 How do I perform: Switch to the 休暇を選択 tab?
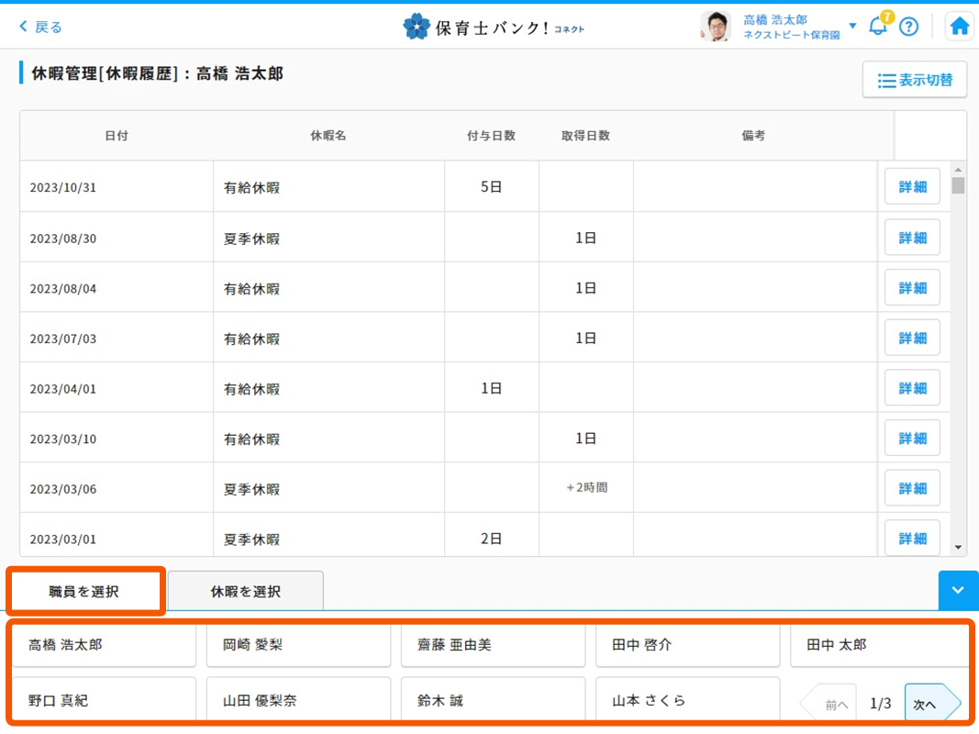tap(245, 591)
